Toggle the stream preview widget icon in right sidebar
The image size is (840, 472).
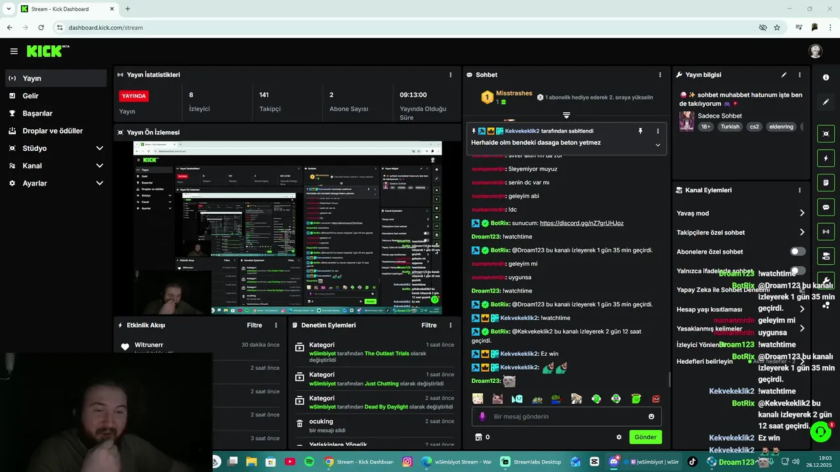(826, 134)
